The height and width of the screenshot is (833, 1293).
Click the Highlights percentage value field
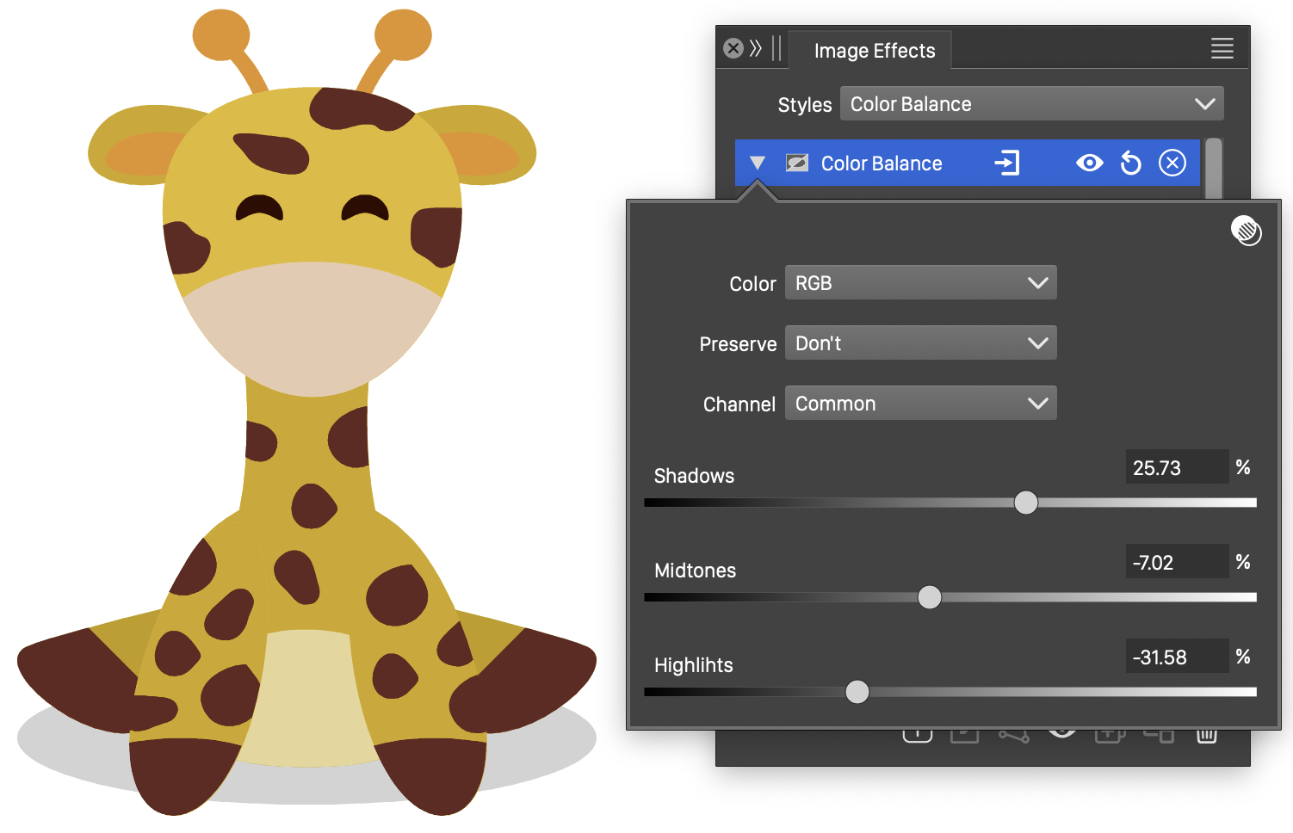click(1175, 657)
